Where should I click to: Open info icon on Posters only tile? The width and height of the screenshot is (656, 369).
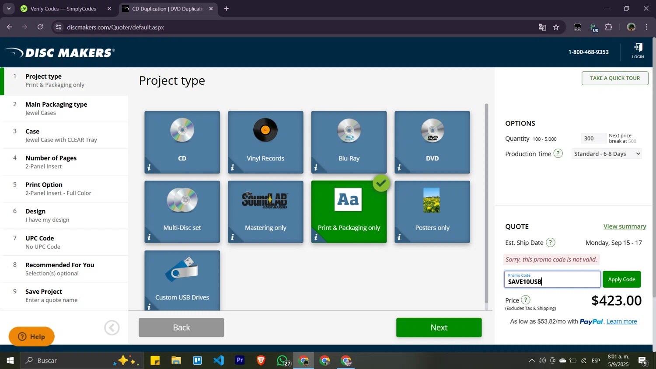pos(399,237)
